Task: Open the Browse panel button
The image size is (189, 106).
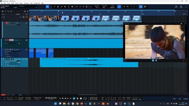Action: [x=186, y=99]
